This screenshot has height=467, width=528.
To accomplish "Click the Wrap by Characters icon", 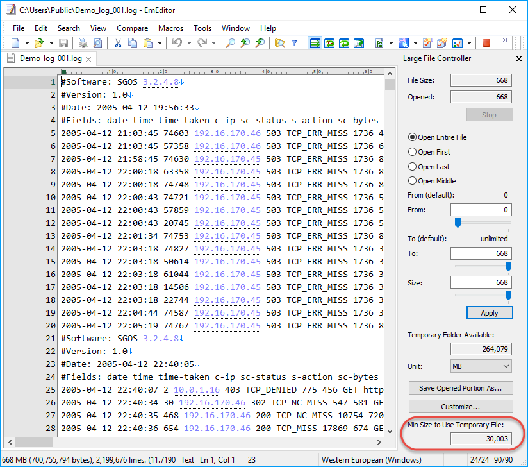I will click(329, 43).
